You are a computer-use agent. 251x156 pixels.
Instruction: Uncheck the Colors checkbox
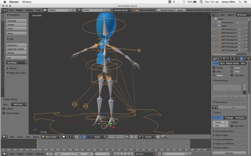[232, 67]
